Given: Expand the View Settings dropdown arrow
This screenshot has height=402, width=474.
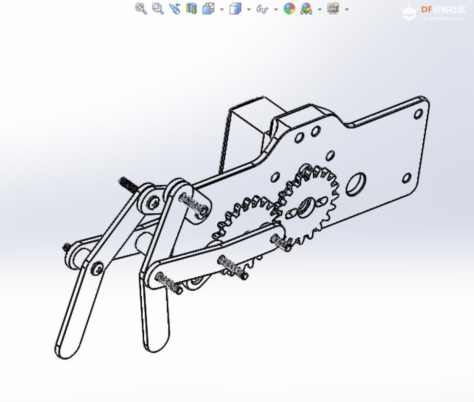Looking at the screenshot, I should (346, 9).
